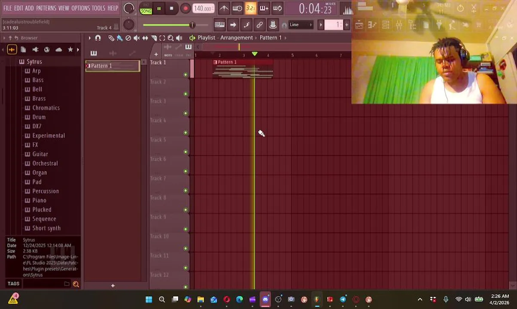
Task: Toggle the metronome icon
Action: (224, 8)
